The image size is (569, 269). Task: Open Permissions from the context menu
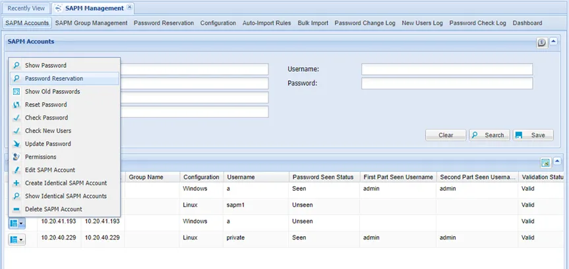(64, 157)
